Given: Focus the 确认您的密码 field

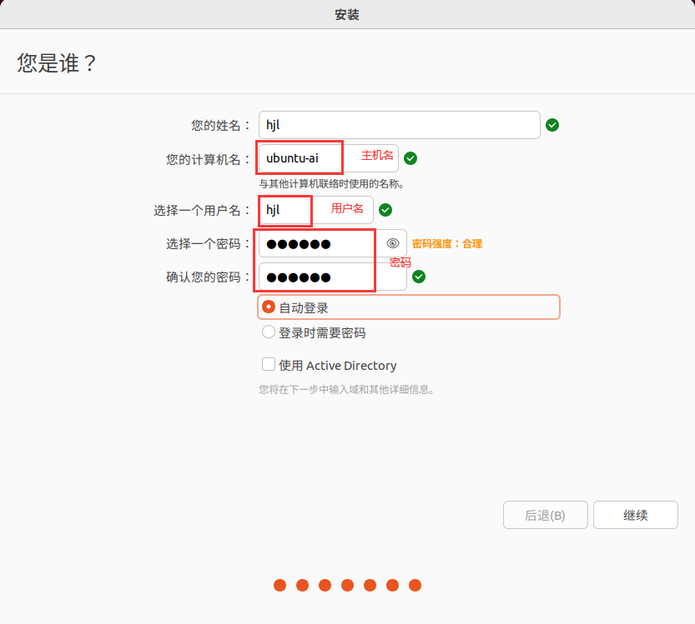Looking at the screenshot, I should (333, 277).
